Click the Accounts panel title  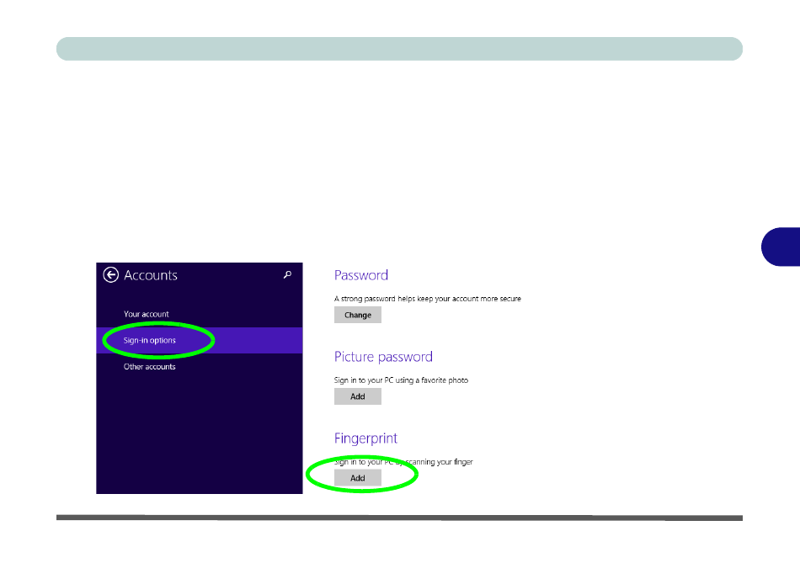151,275
